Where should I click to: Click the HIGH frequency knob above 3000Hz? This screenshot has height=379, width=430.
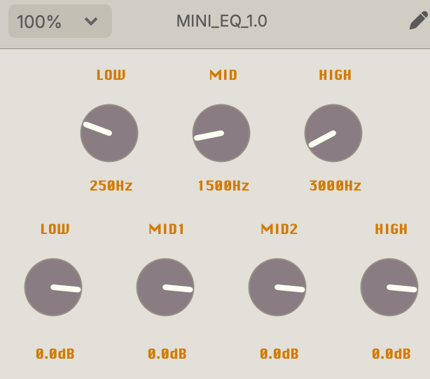pyautogui.click(x=333, y=133)
